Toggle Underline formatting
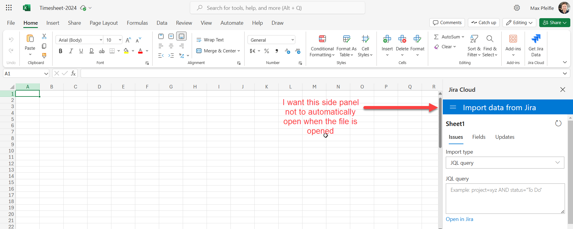Viewport: 573px width, 229px height. (x=81, y=51)
